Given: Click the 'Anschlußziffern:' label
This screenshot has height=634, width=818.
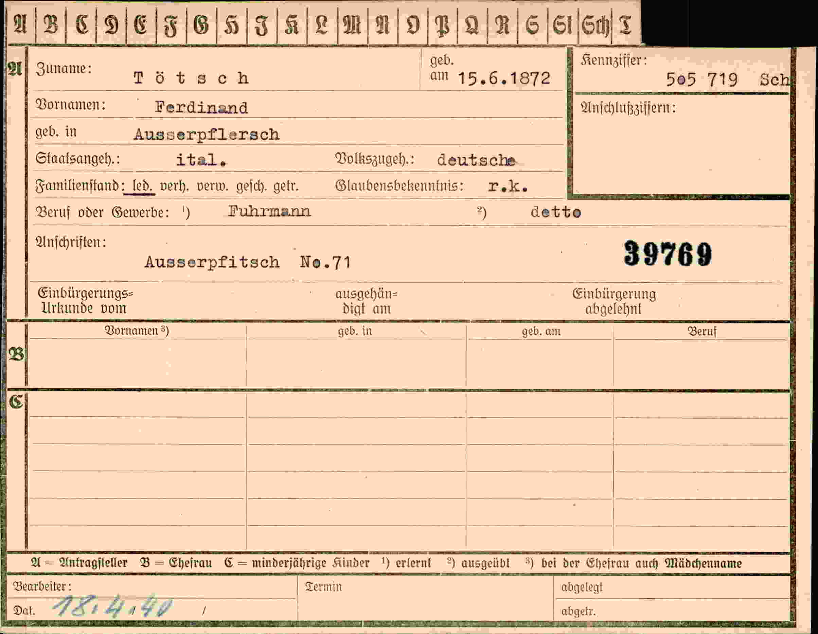Looking at the screenshot, I should 628,108.
